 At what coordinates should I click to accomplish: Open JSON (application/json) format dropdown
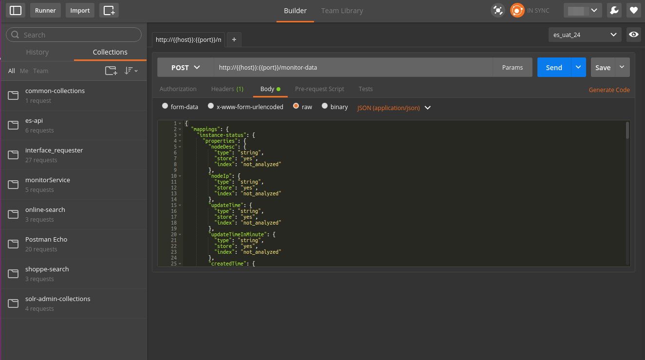click(x=394, y=108)
